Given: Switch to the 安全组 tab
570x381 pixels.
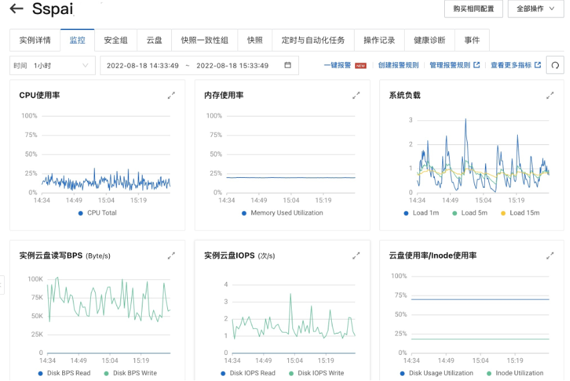Looking at the screenshot, I should [x=116, y=40].
